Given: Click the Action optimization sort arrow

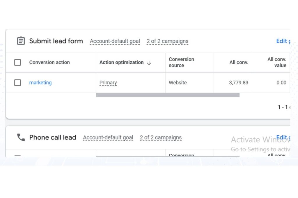Looking at the screenshot, I should (x=149, y=63).
